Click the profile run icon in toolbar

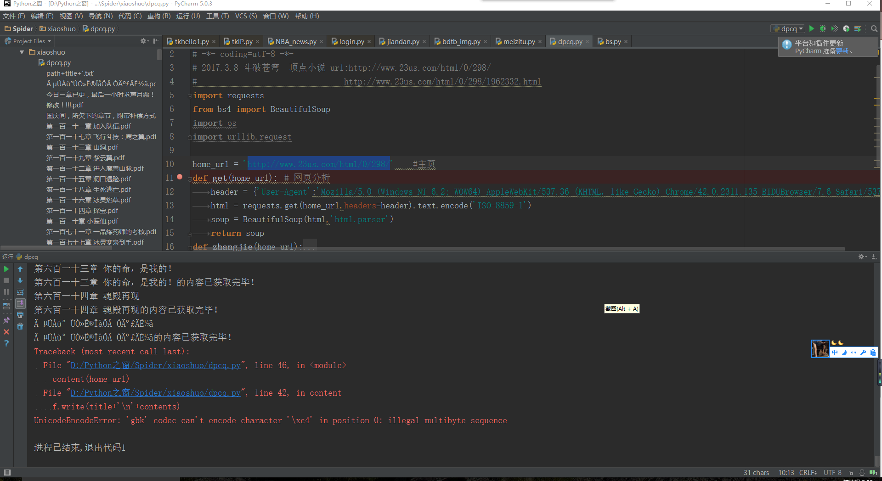point(846,28)
